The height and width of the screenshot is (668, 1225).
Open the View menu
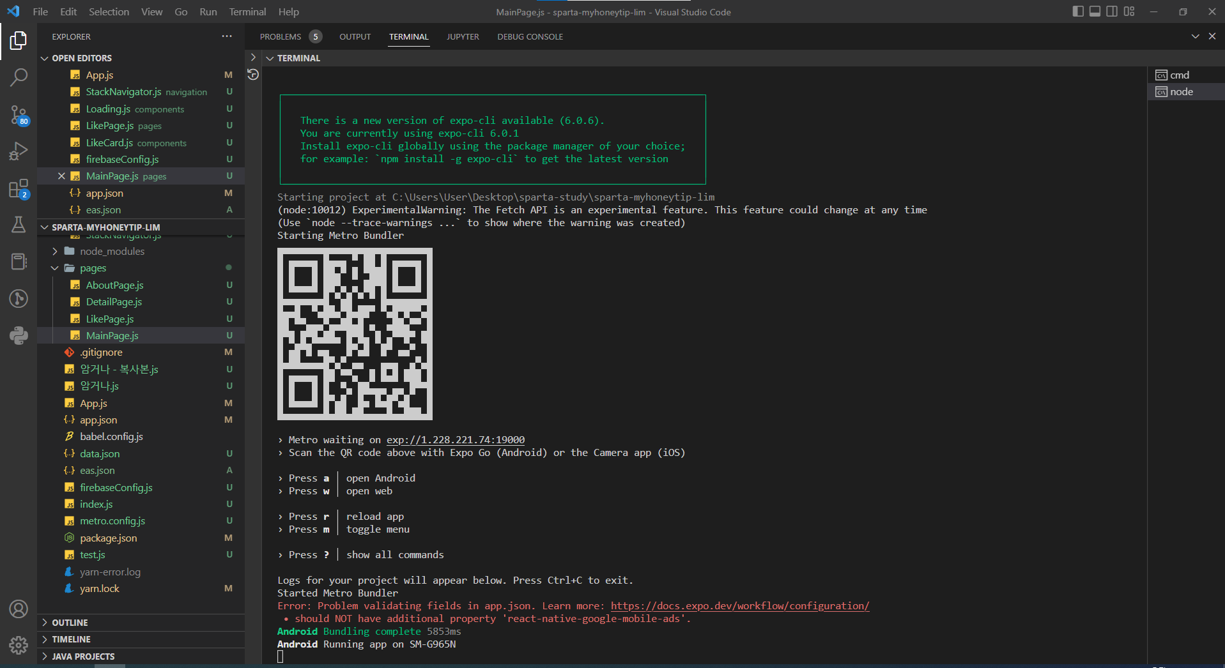(x=151, y=11)
